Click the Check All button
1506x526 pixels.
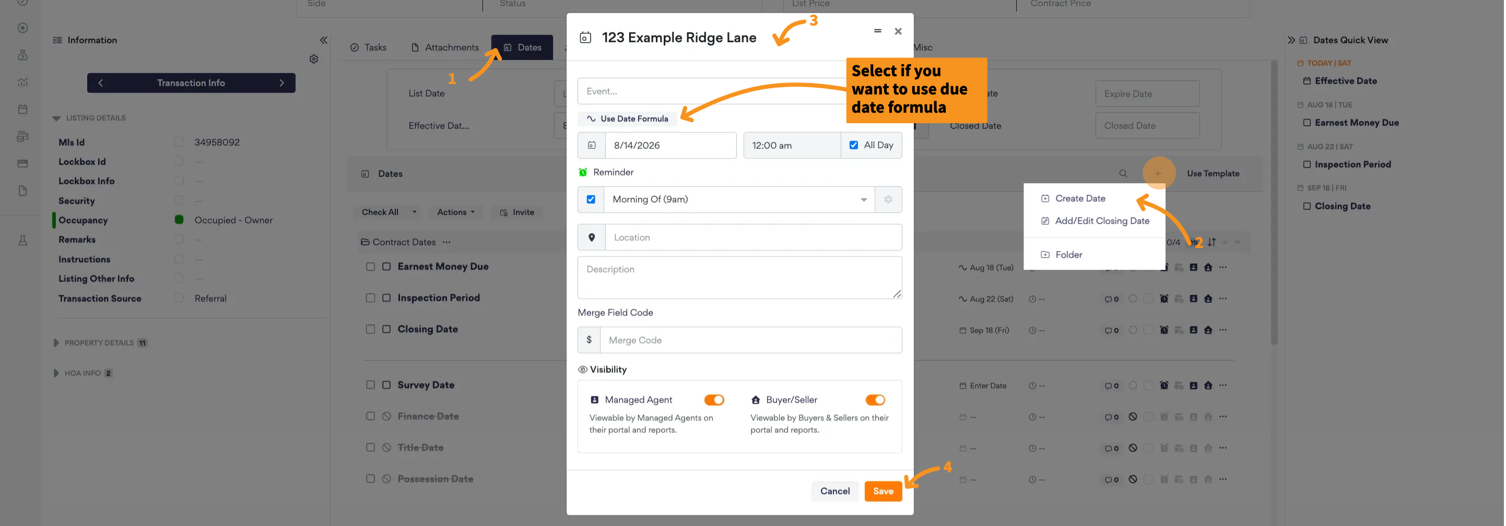pyautogui.click(x=380, y=212)
